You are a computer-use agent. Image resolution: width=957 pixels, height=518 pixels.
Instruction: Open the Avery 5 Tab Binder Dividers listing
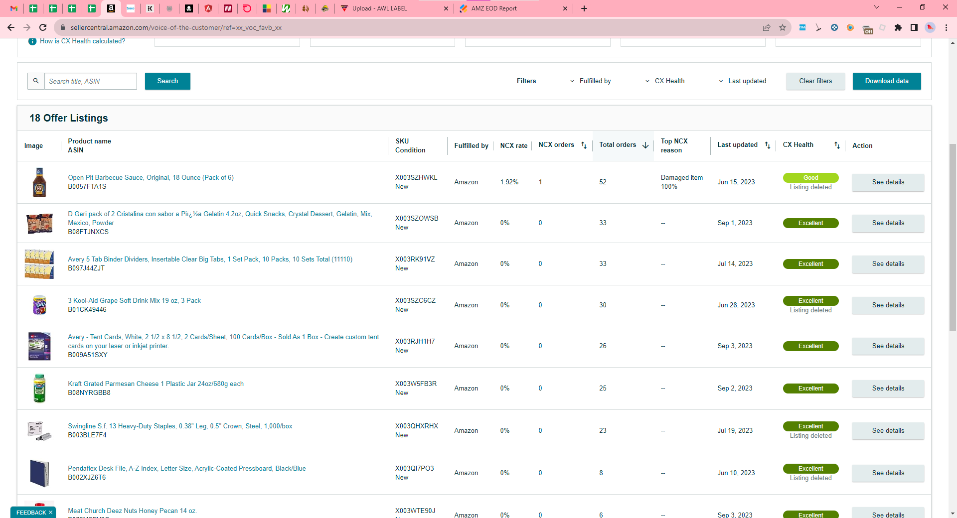(210, 259)
